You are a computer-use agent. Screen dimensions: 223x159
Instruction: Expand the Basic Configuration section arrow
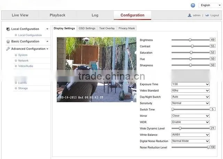point(47,41)
